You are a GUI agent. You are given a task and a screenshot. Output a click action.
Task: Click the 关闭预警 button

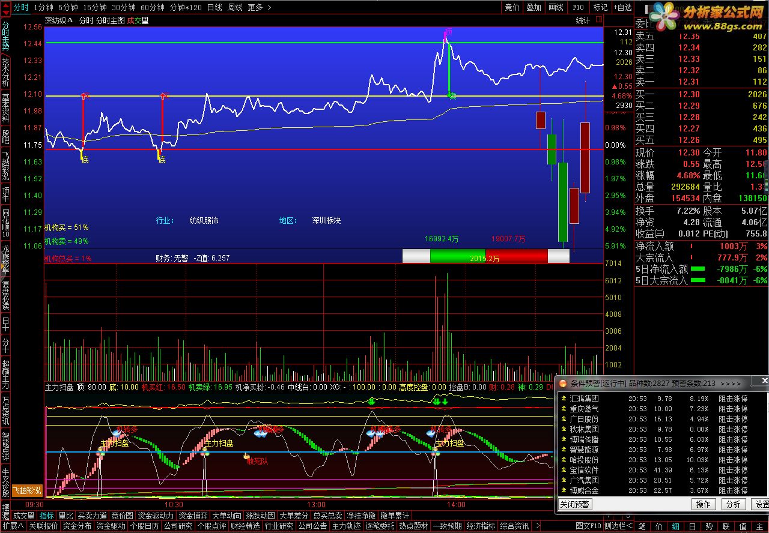tap(575, 504)
